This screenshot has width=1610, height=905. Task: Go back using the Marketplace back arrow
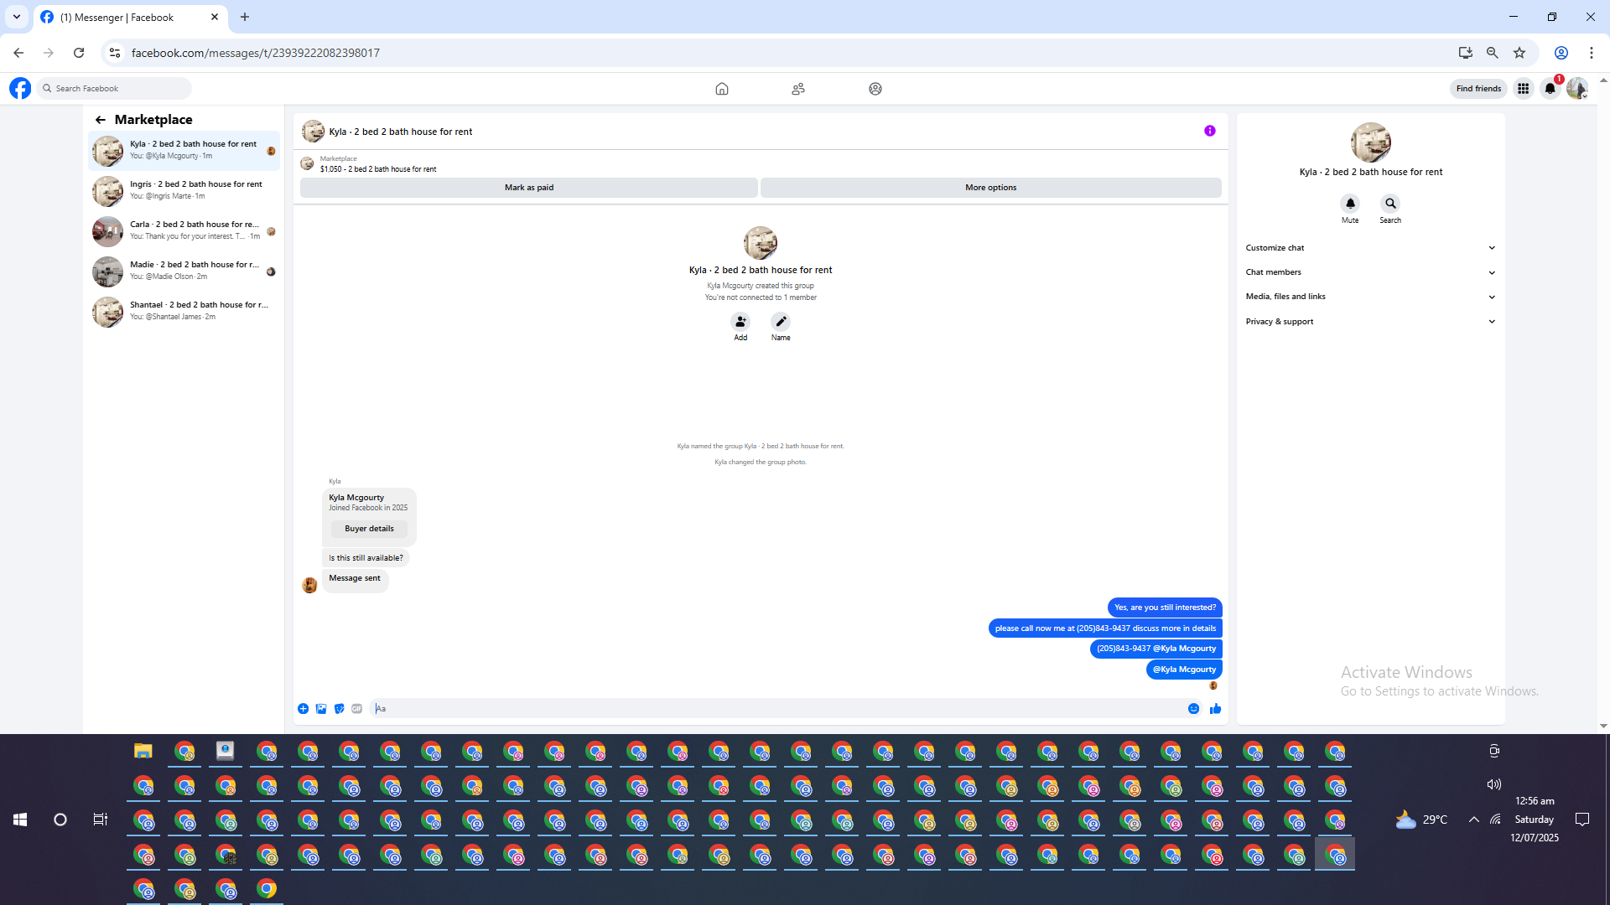pos(101,120)
